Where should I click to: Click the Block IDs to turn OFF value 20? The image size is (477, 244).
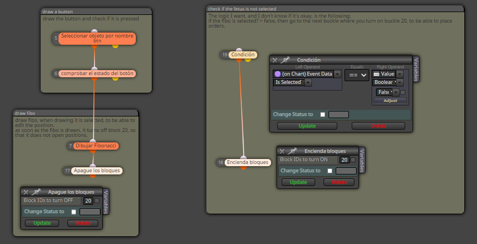[x=88, y=200]
